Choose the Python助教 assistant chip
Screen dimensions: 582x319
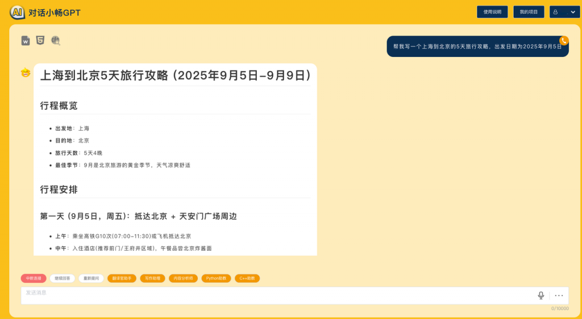click(216, 279)
